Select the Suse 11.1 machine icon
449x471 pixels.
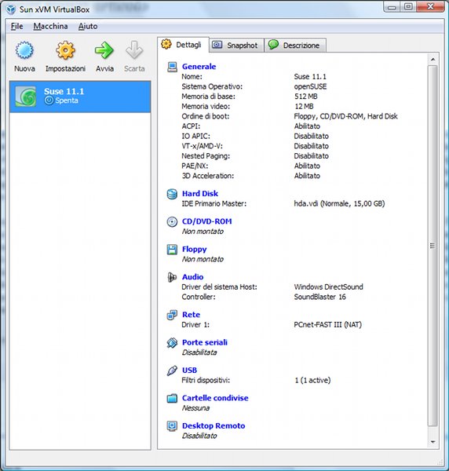[26, 97]
